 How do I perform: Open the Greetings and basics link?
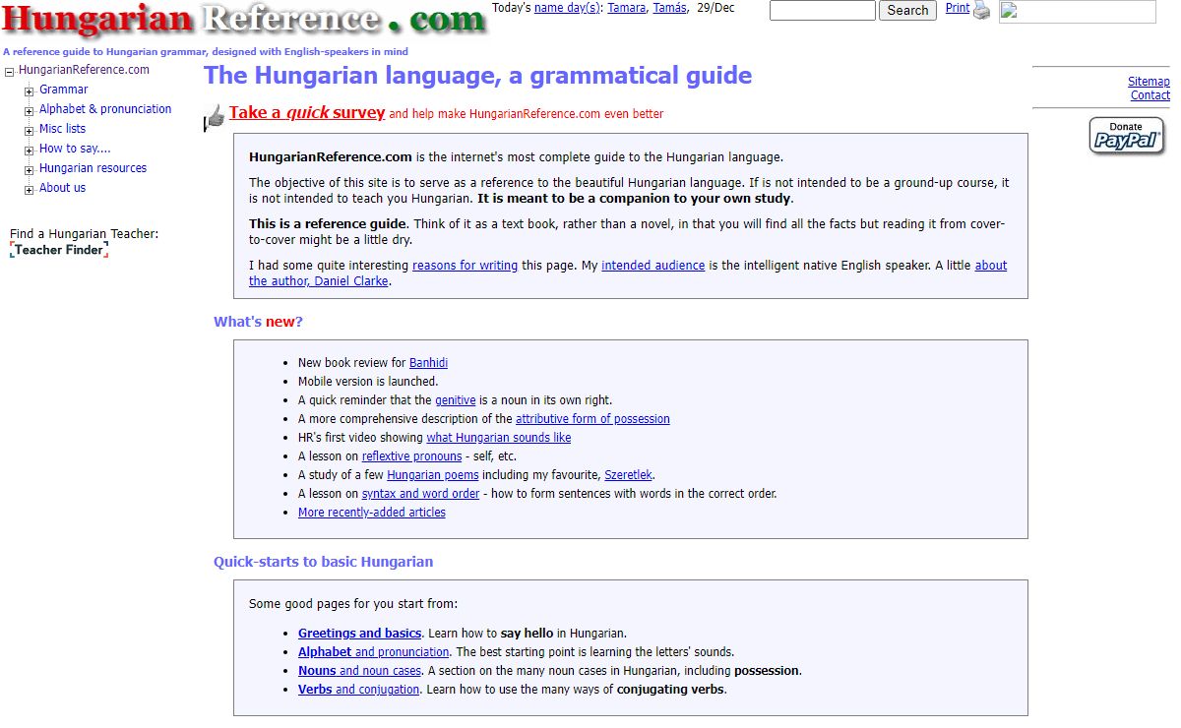(360, 634)
